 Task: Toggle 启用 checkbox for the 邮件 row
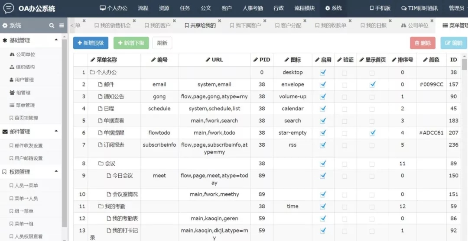click(323, 84)
